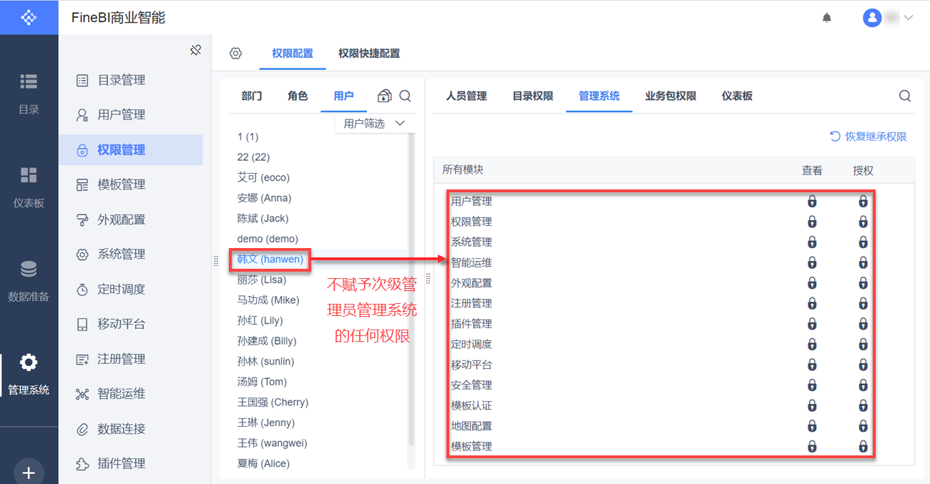Select user demo (demo)
Viewport: 930px width, 484px height.
click(x=268, y=239)
